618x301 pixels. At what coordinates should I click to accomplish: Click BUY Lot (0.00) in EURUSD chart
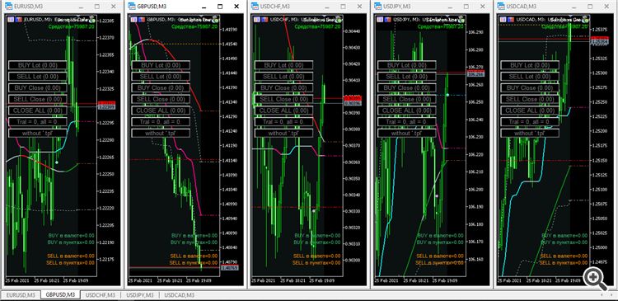[38, 65]
